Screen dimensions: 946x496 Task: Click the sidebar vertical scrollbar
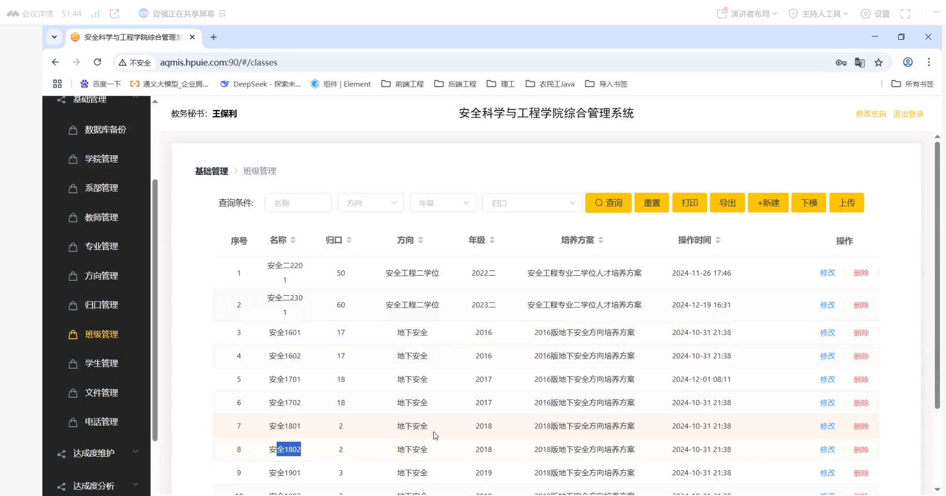point(155,310)
